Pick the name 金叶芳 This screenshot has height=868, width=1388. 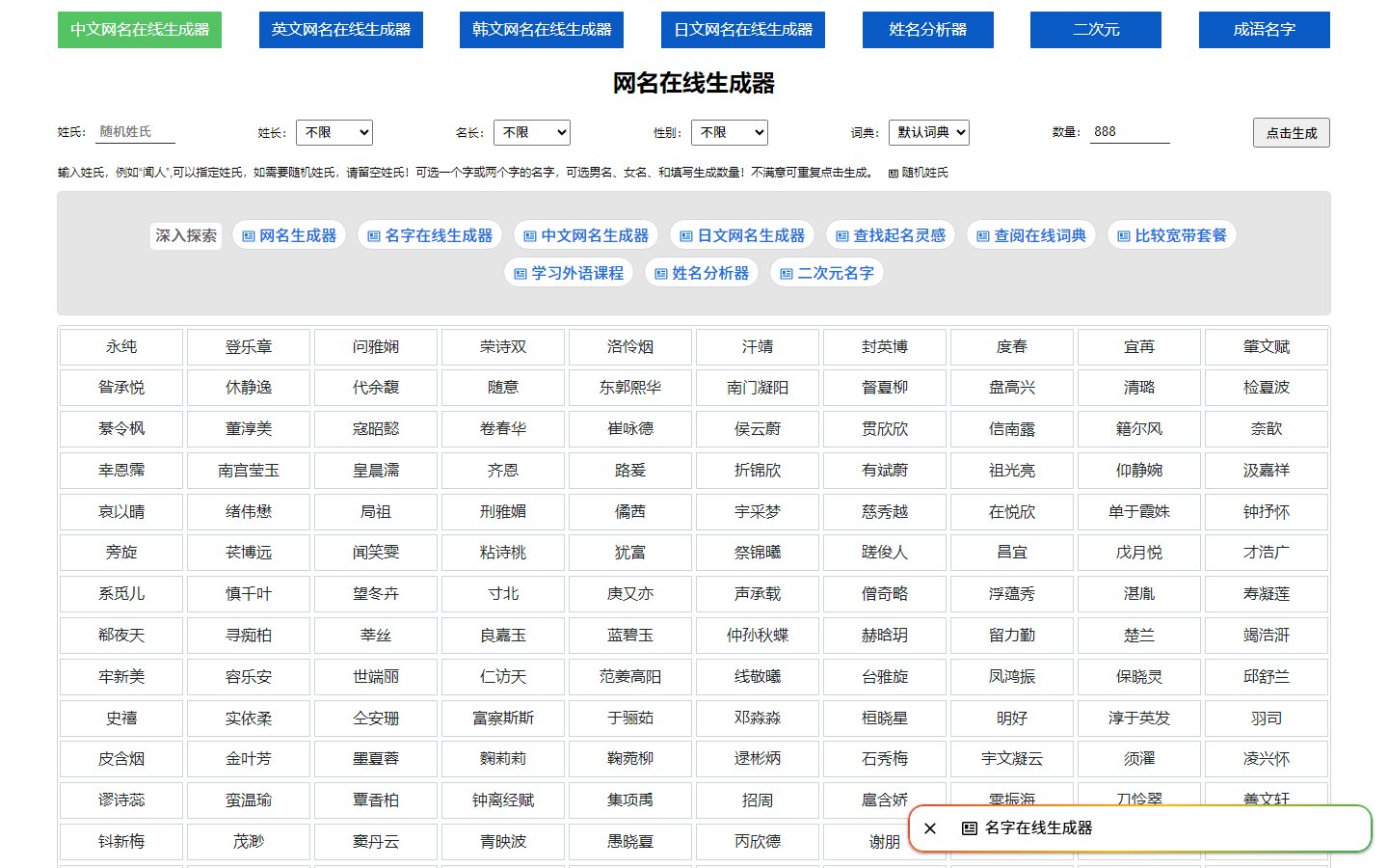click(249, 759)
